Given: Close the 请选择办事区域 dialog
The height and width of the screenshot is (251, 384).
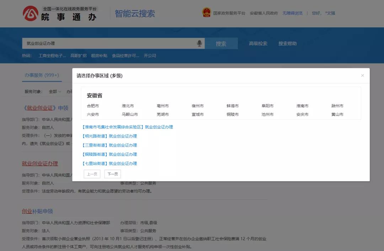Looking at the screenshot, I should pos(362,75).
